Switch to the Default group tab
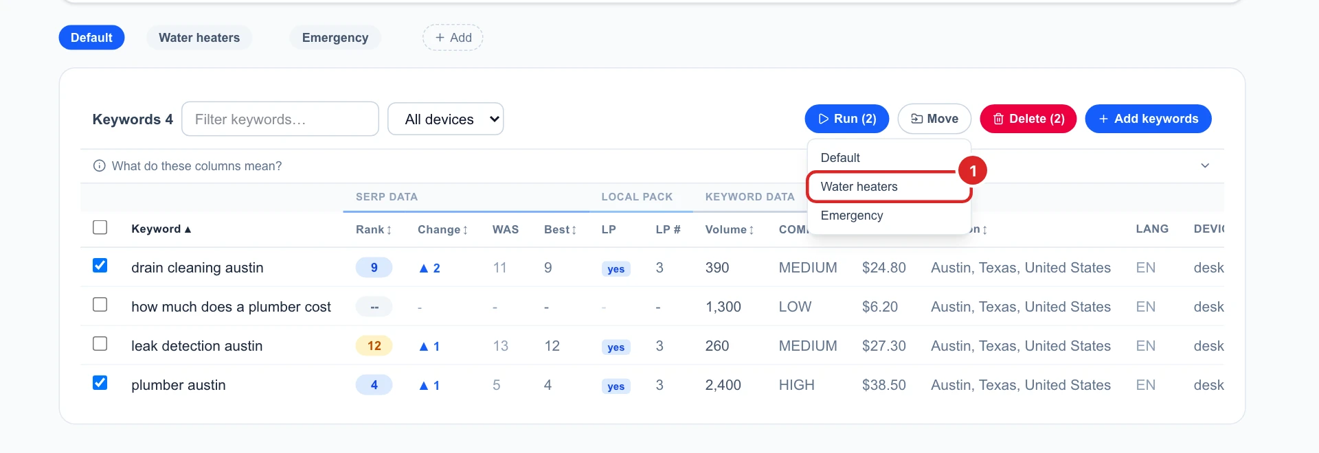 [91, 38]
